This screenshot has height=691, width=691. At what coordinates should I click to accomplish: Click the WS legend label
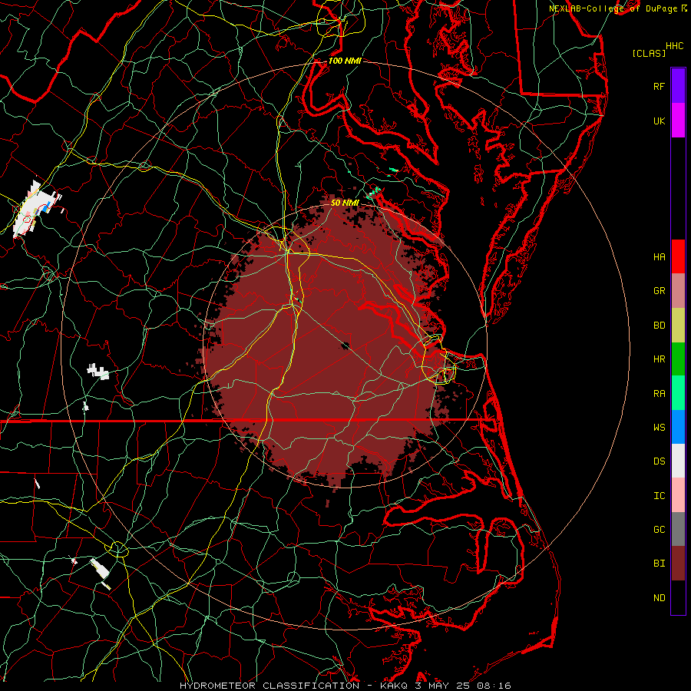coord(659,428)
